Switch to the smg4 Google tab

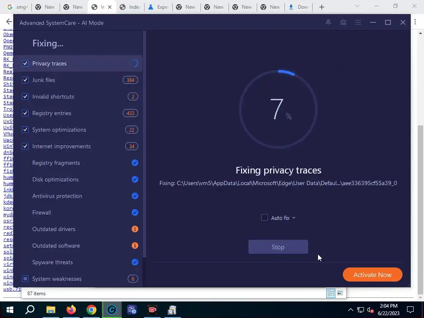(x=17, y=7)
